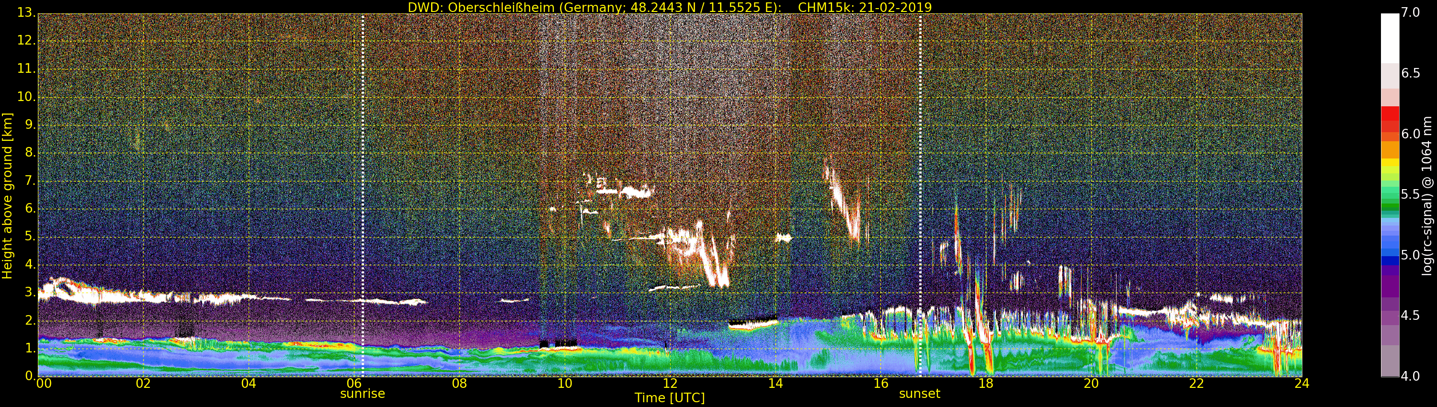The width and height of the screenshot is (1437, 407).
Task: Click the time axis tick label '18'
Action: click(x=986, y=383)
